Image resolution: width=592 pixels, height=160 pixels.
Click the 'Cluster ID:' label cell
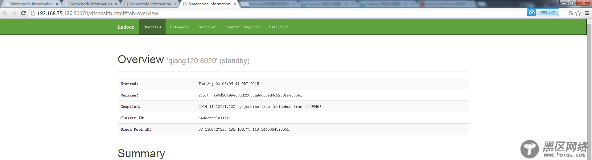157,118
